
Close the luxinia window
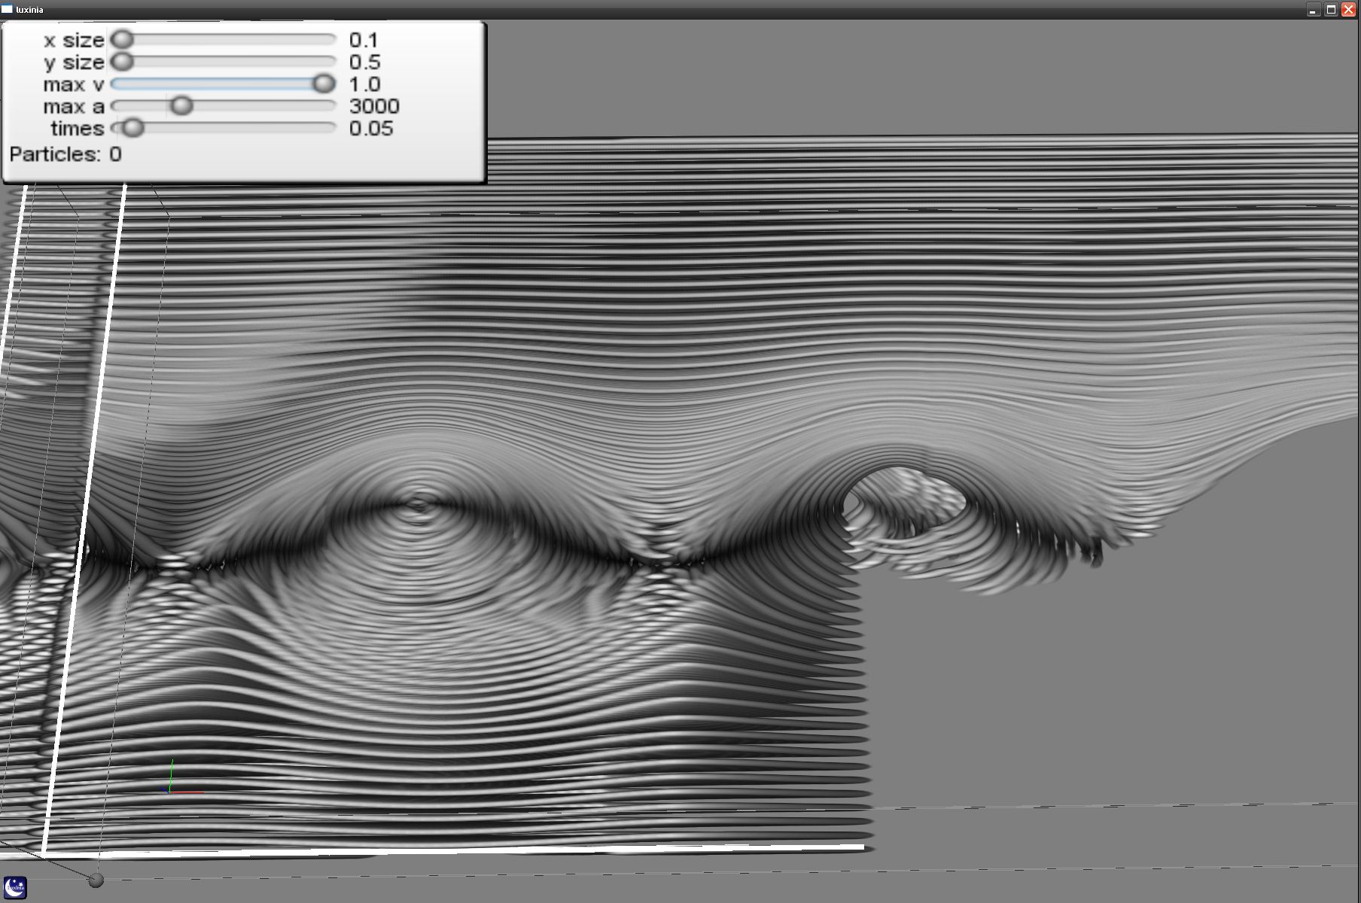(1348, 10)
